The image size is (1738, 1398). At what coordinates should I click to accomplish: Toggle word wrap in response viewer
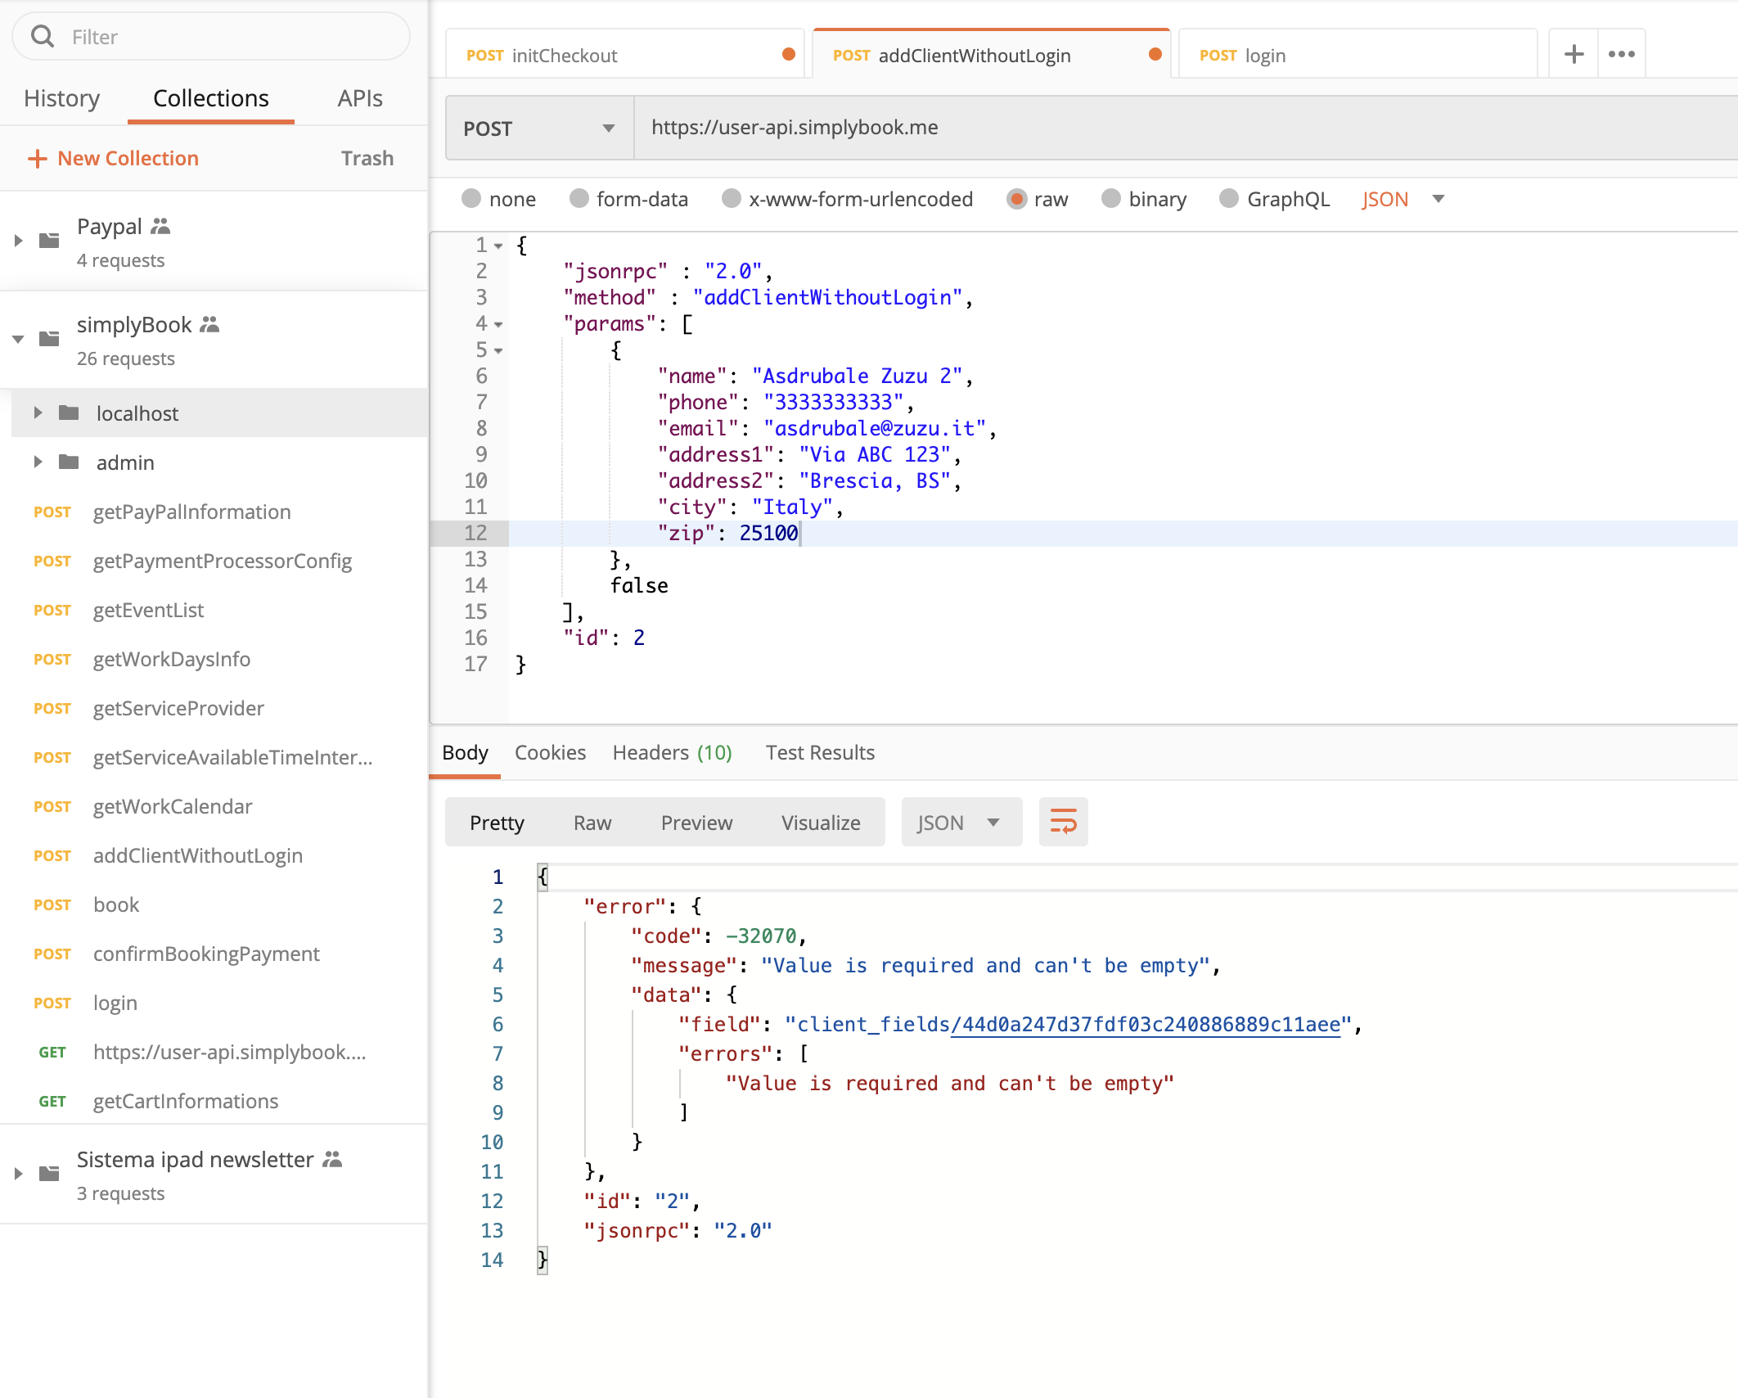coord(1063,822)
